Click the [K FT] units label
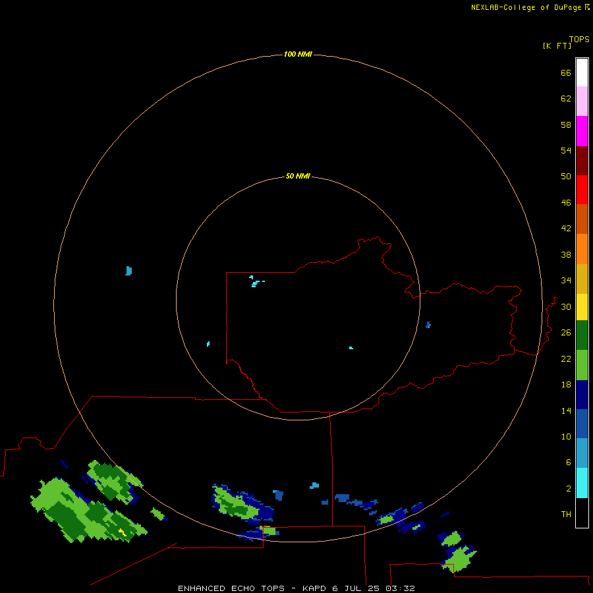 coord(557,45)
